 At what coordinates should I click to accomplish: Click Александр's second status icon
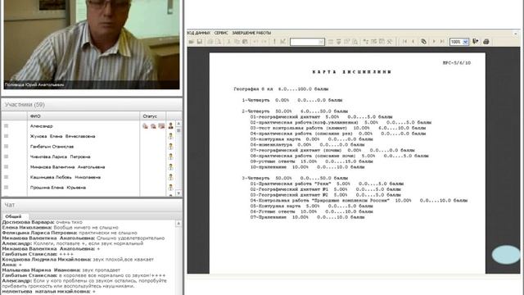[x=153, y=126]
